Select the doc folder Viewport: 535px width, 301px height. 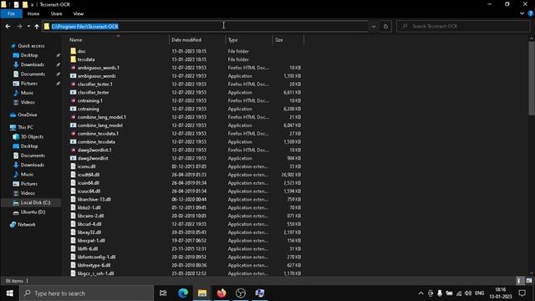(x=82, y=51)
